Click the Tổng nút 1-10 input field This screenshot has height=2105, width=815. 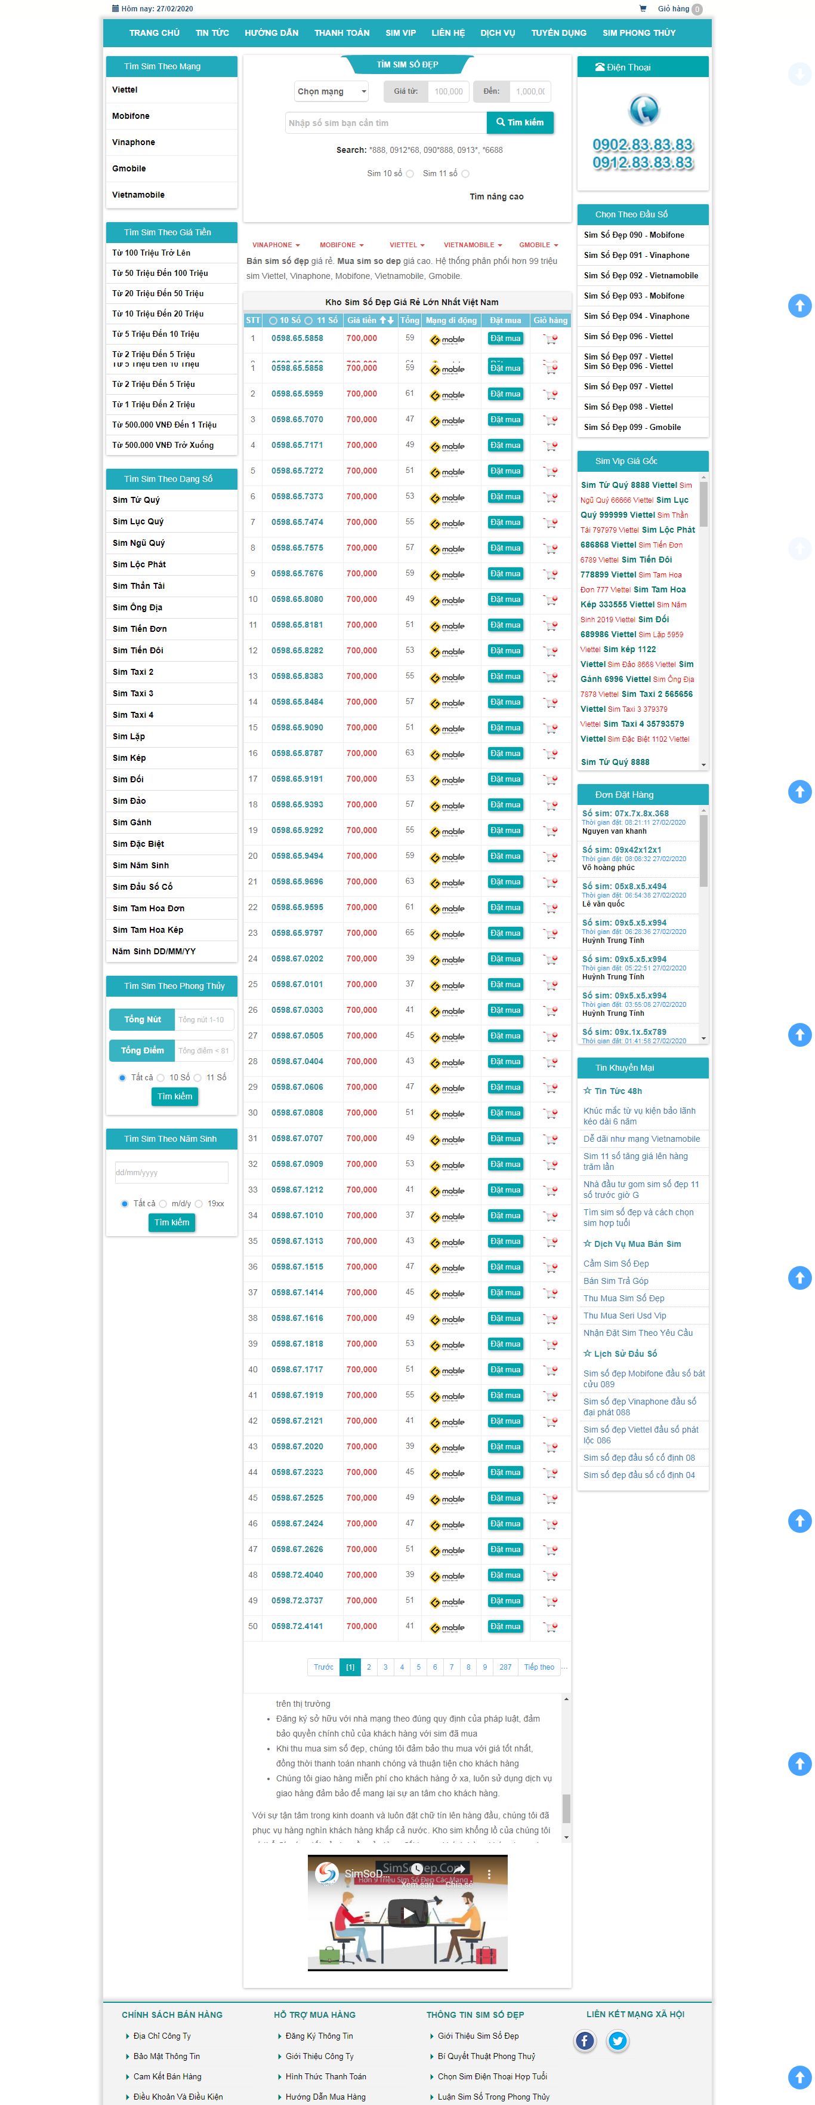coord(204,1020)
